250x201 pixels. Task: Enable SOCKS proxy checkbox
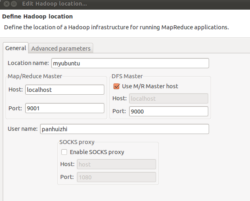(x=64, y=152)
